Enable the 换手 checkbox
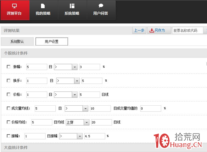Viewport: 207px width, 152px height. [x=8, y=81]
